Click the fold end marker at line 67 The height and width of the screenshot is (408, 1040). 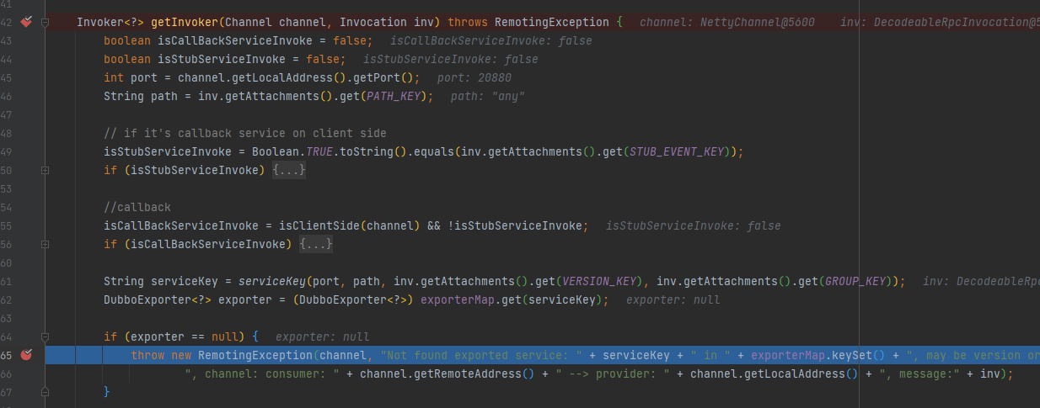(45, 392)
